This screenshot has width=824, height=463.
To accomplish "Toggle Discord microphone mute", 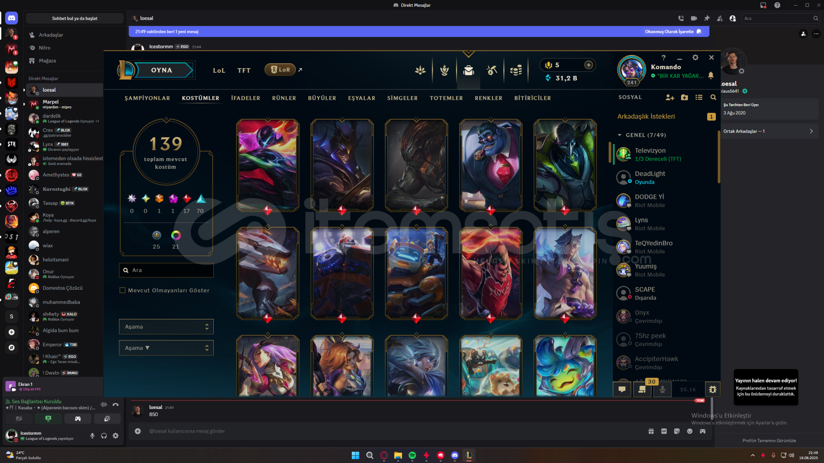I will [x=92, y=436].
